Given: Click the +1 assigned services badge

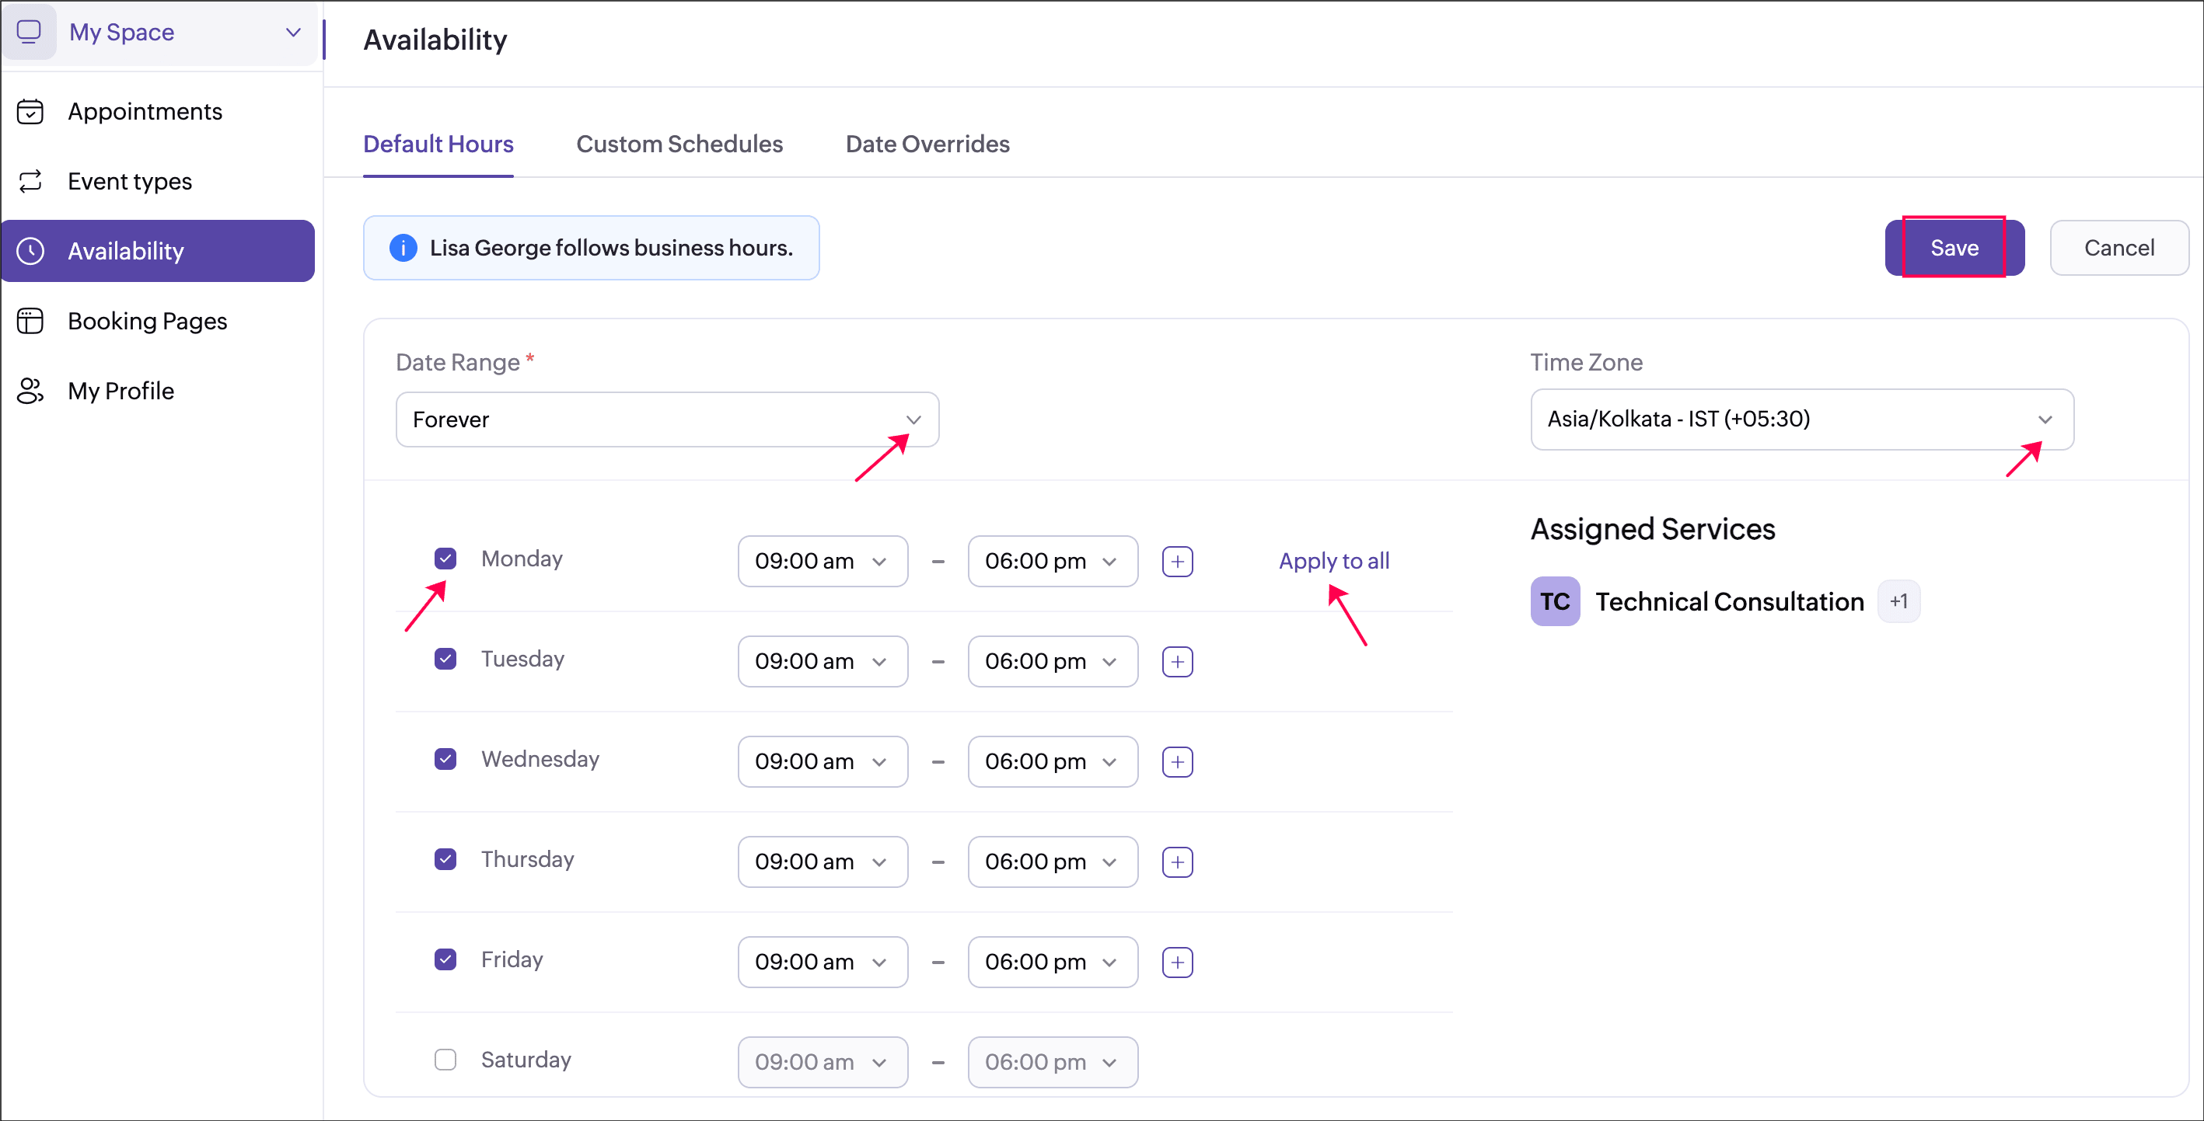Looking at the screenshot, I should tap(1898, 602).
